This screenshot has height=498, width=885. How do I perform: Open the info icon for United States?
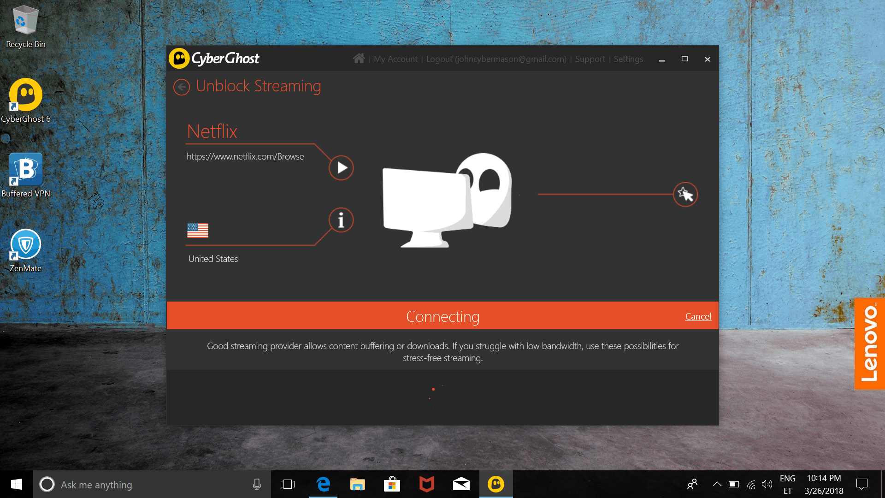[x=341, y=220]
